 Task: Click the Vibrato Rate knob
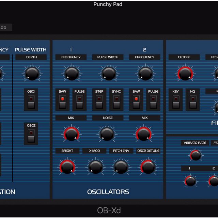[x=196, y=155]
